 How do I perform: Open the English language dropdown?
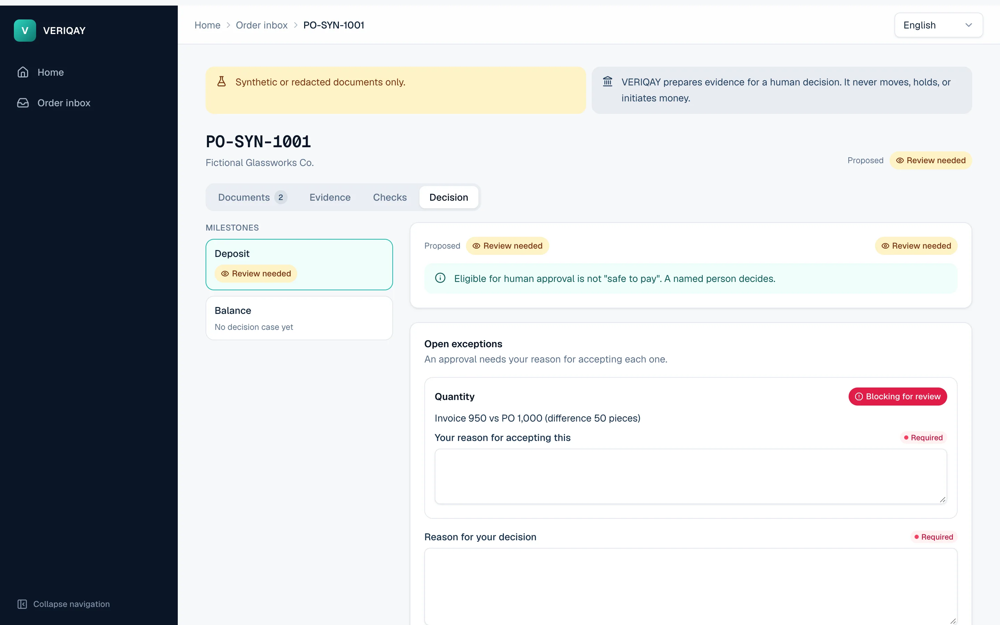point(939,25)
